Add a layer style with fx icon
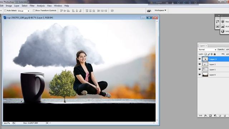Screen dimensions: 229x129 [205, 115]
